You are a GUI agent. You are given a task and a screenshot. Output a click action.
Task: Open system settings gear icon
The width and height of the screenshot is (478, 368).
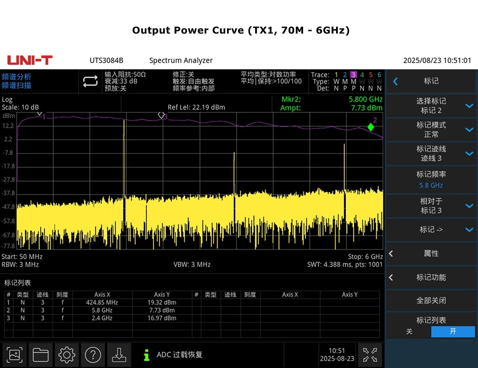pos(66,355)
